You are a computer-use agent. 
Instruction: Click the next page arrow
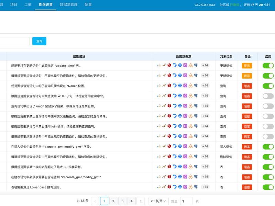click(x=141, y=201)
